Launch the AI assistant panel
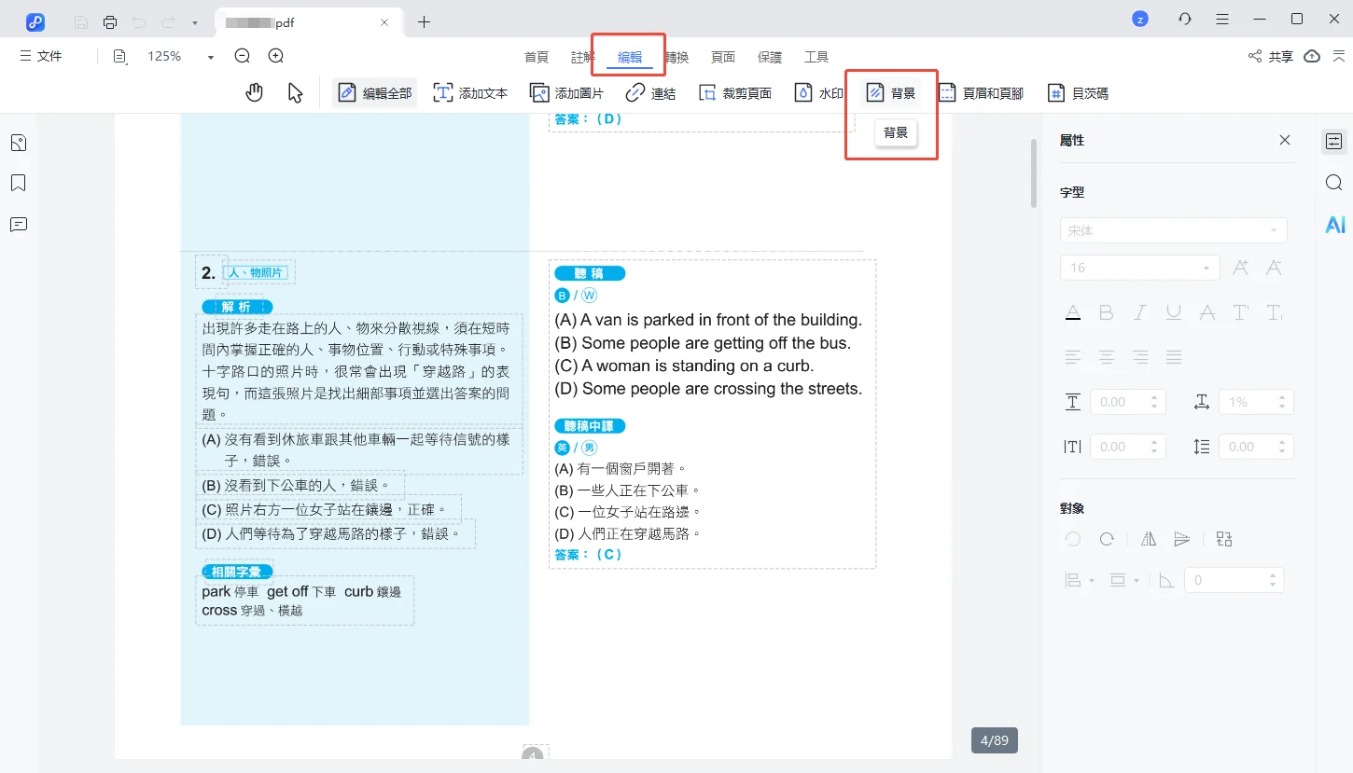Image resolution: width=1353 pixels, height=773 pixels. (x=1334, y=224)
